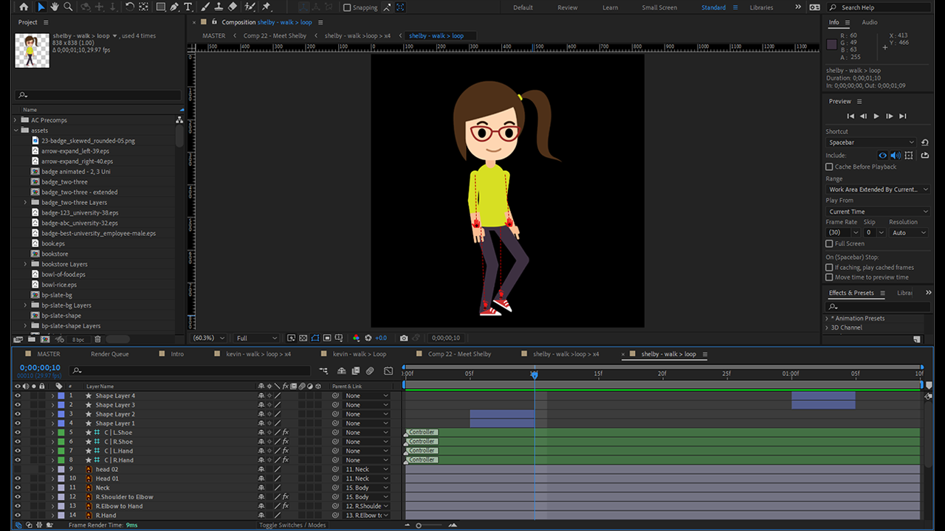Open the viewer resolution dropdown set to Full
Screen dimensions: 945x531
(x=256, y=338)
